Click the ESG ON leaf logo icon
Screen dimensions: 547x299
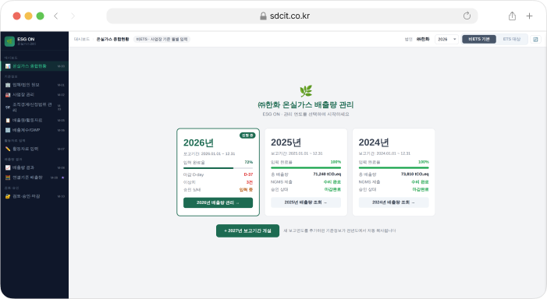9,41
